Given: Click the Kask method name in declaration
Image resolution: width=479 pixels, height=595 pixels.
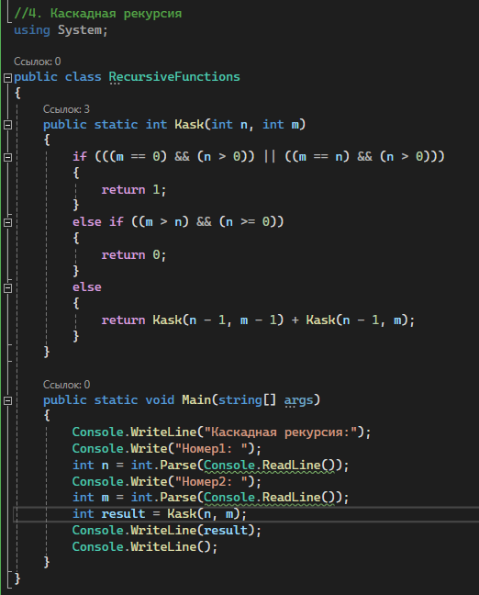Looking at the screenshot, I should pos(189,125).
